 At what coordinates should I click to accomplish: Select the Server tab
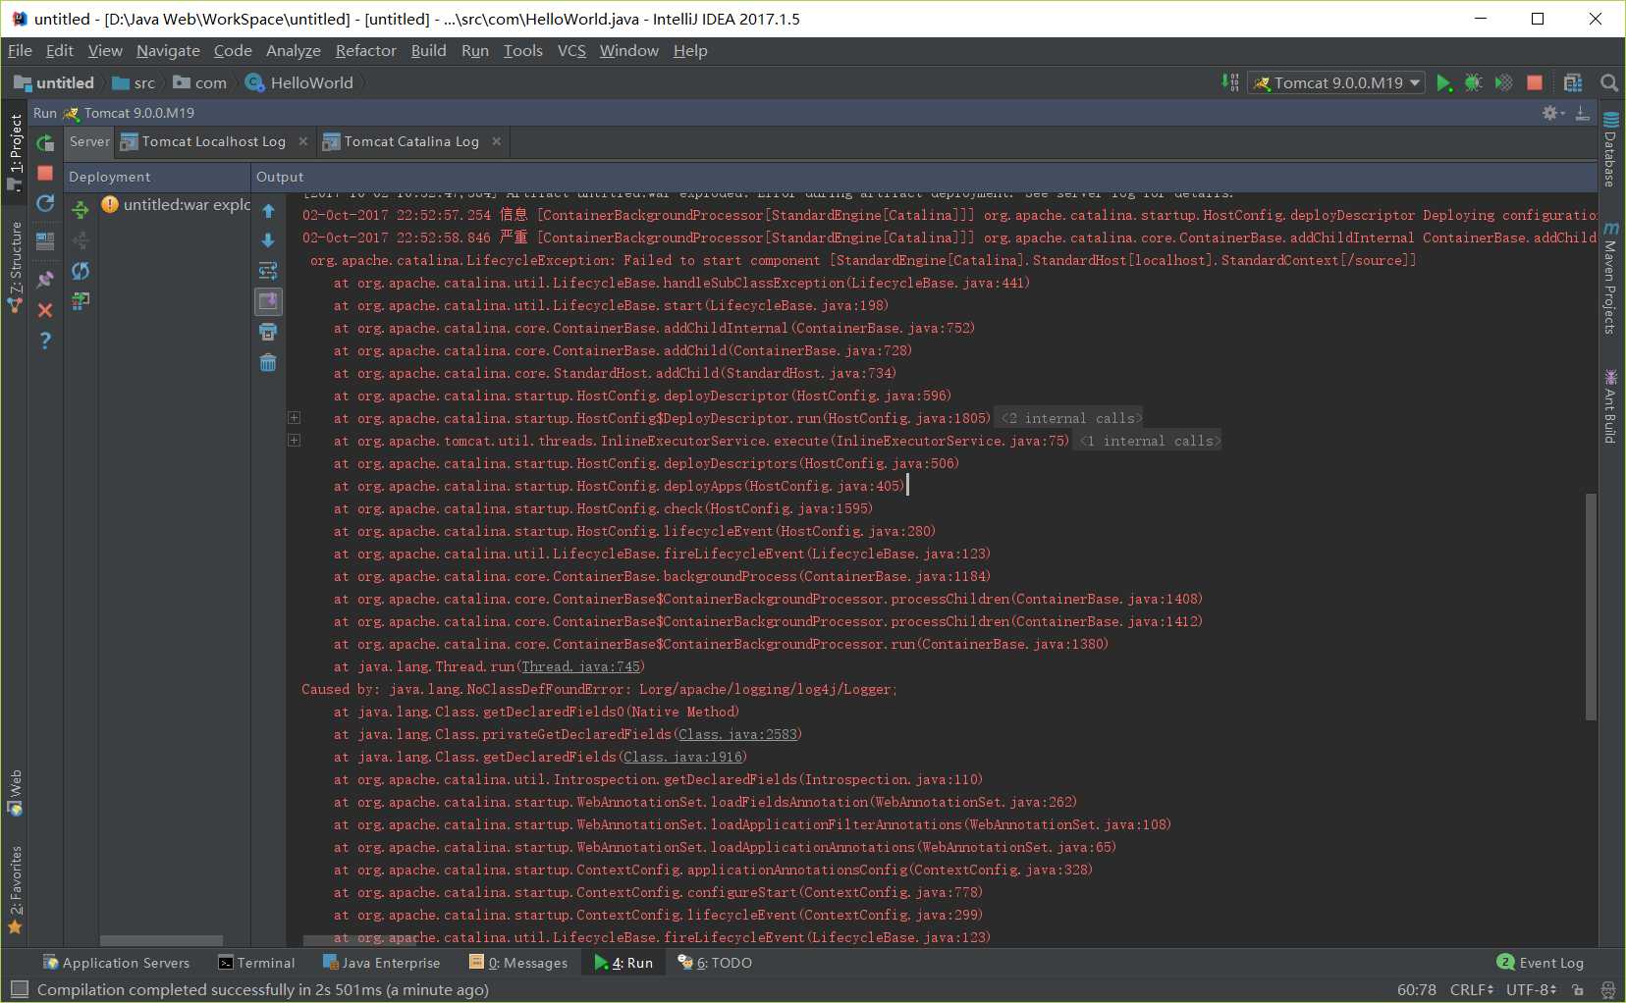tap(89, 142)
